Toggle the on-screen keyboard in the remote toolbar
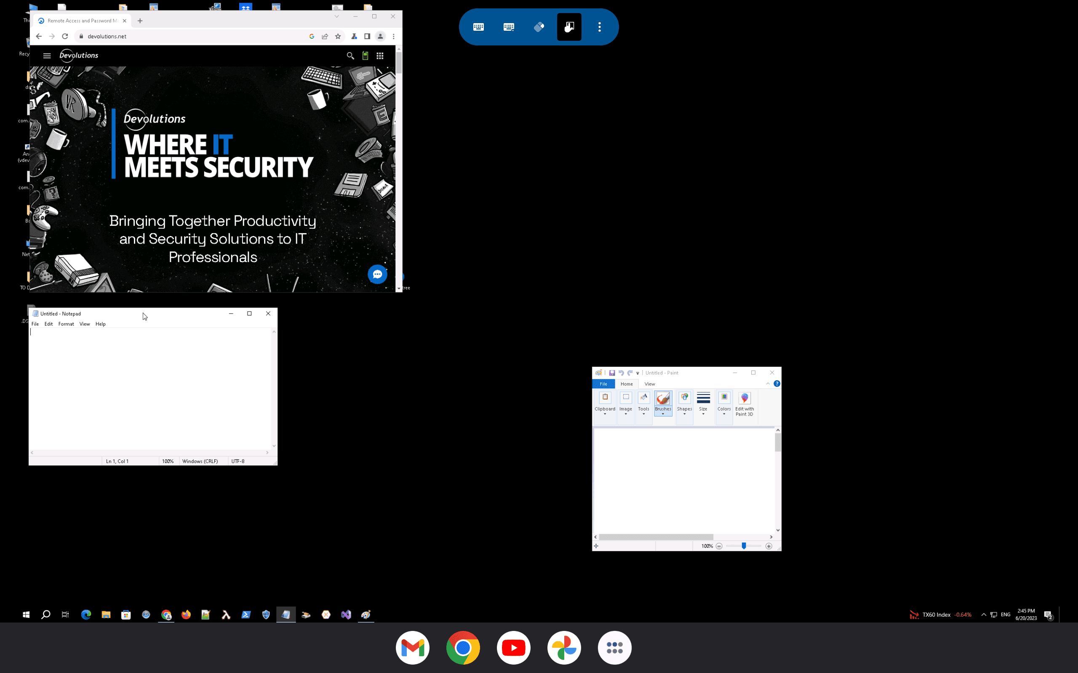The height and width of the screenshot is (673, 1078). pyautogui.click(x=478, y=26)
